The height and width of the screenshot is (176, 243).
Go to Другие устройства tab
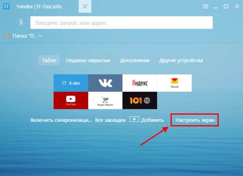pos(181,60)
